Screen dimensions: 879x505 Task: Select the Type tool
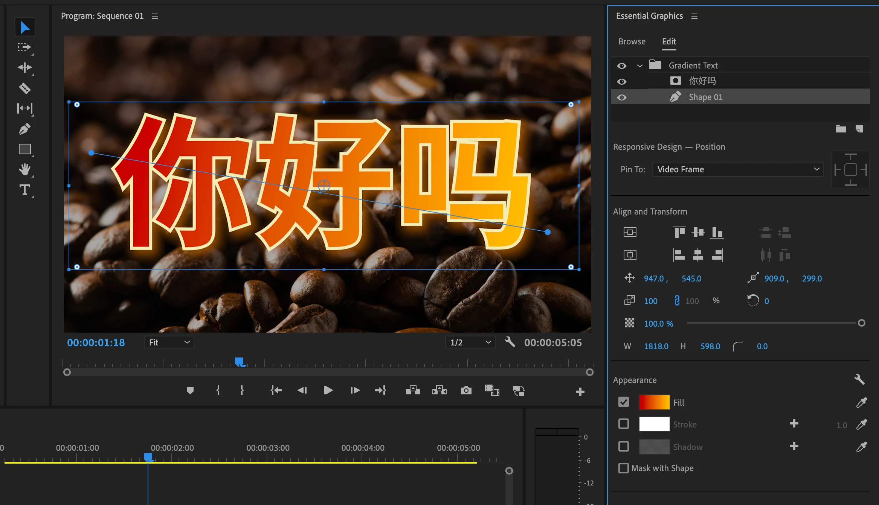(25, 190)
